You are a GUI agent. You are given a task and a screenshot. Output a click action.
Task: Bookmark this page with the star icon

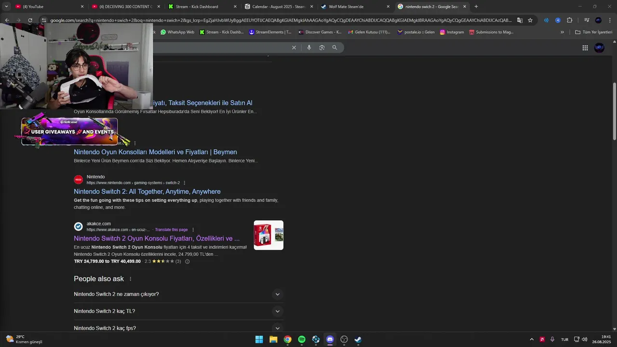click(x=530, y=20)
